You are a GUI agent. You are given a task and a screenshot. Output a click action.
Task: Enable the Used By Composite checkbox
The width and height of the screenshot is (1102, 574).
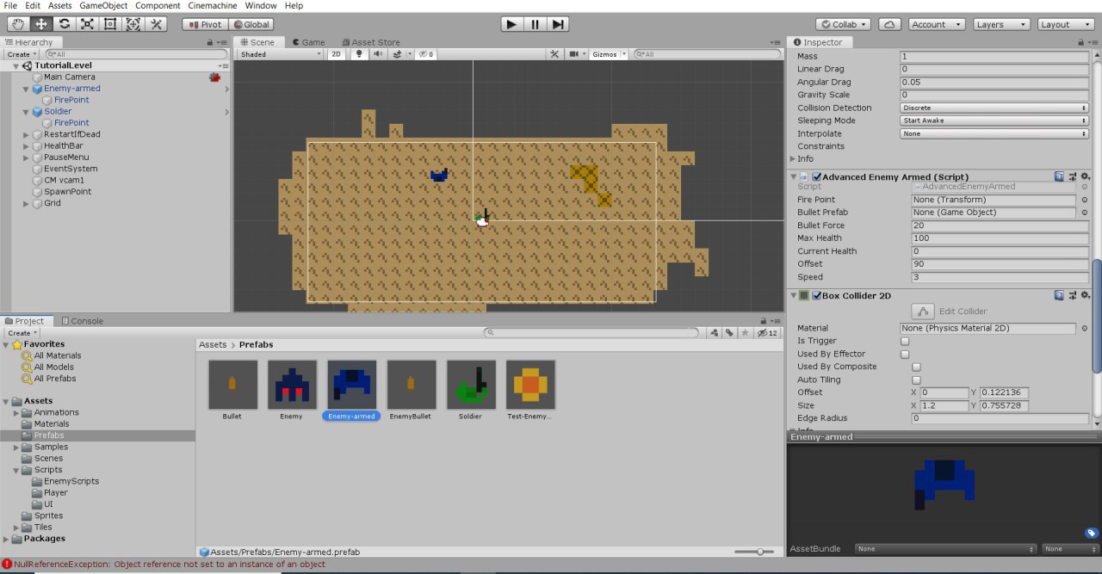pyautogui.click(x=916, y=367)
